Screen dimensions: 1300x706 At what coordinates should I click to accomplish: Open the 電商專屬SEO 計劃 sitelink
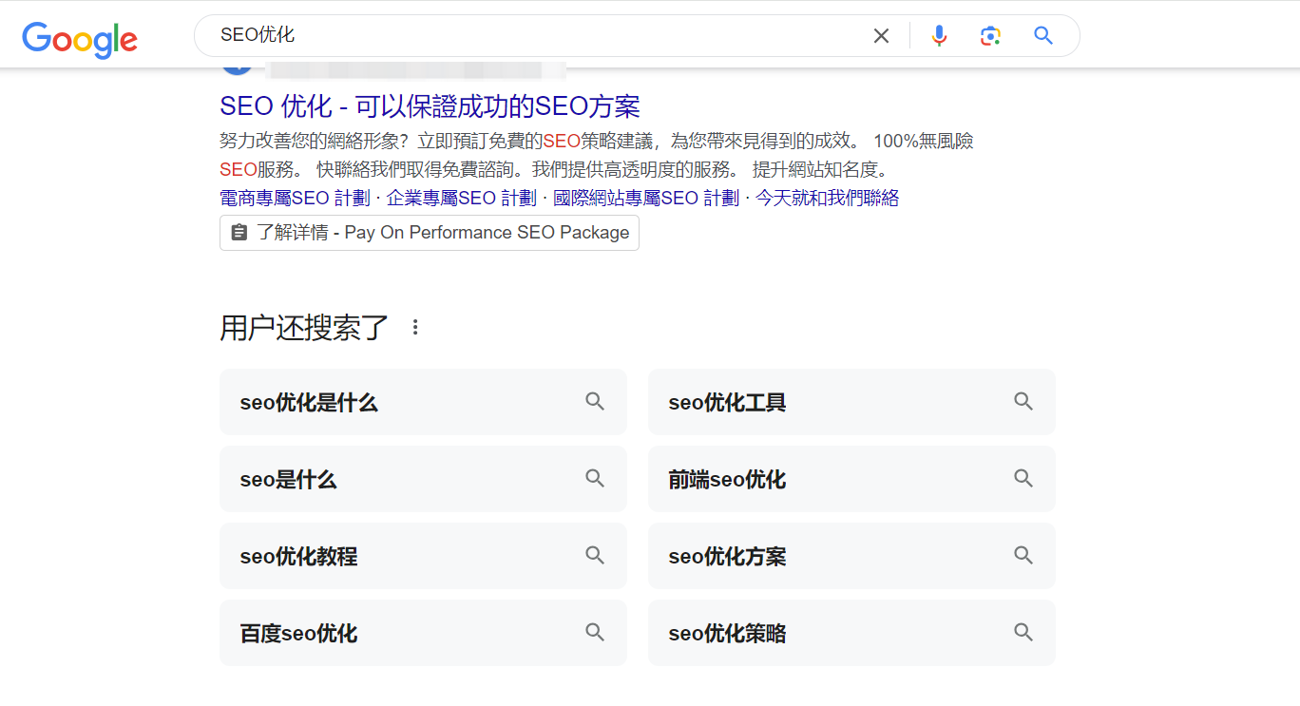(x=296, y=198)
